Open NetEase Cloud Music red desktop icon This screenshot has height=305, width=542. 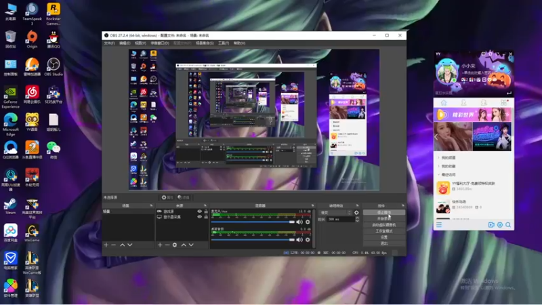point(32,94)
